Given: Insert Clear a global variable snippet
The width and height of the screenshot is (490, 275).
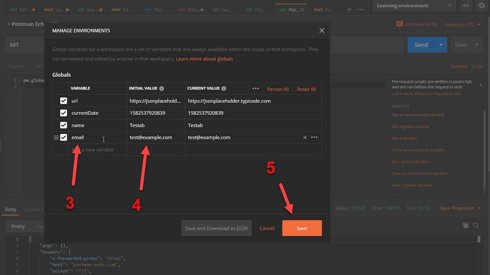Looking at the screenshot, I should 412,185.
